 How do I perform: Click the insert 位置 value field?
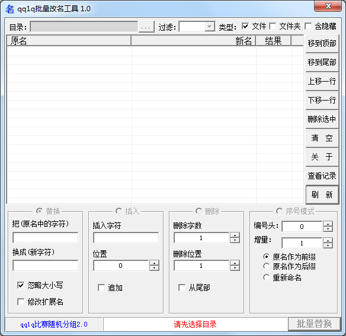click(121, 266)
